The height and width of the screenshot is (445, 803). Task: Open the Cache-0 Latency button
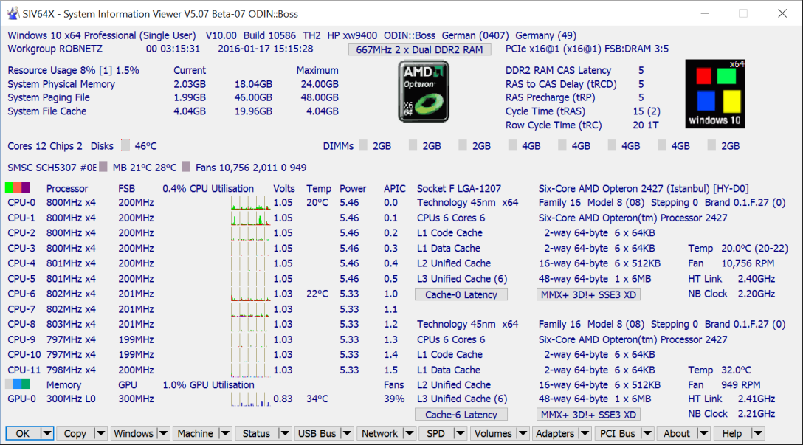click(x=461, y=294)
